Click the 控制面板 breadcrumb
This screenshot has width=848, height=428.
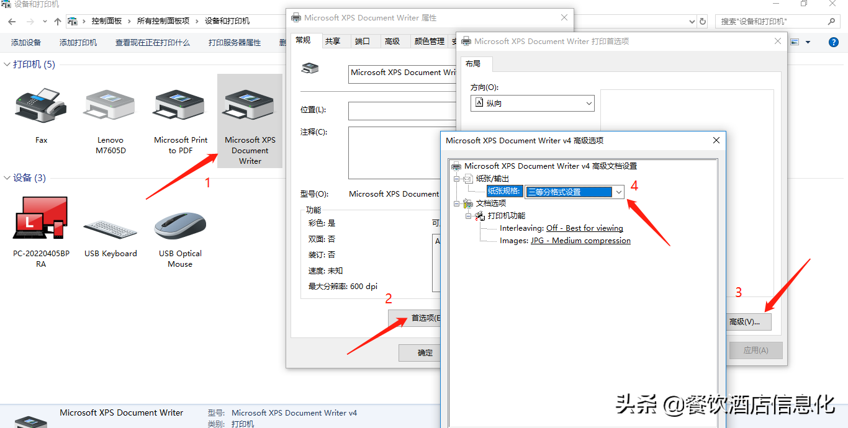107,21
